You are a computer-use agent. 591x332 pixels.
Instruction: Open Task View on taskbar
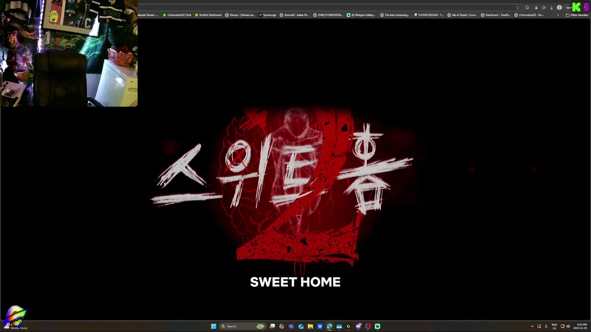click(x=272, y=326)
